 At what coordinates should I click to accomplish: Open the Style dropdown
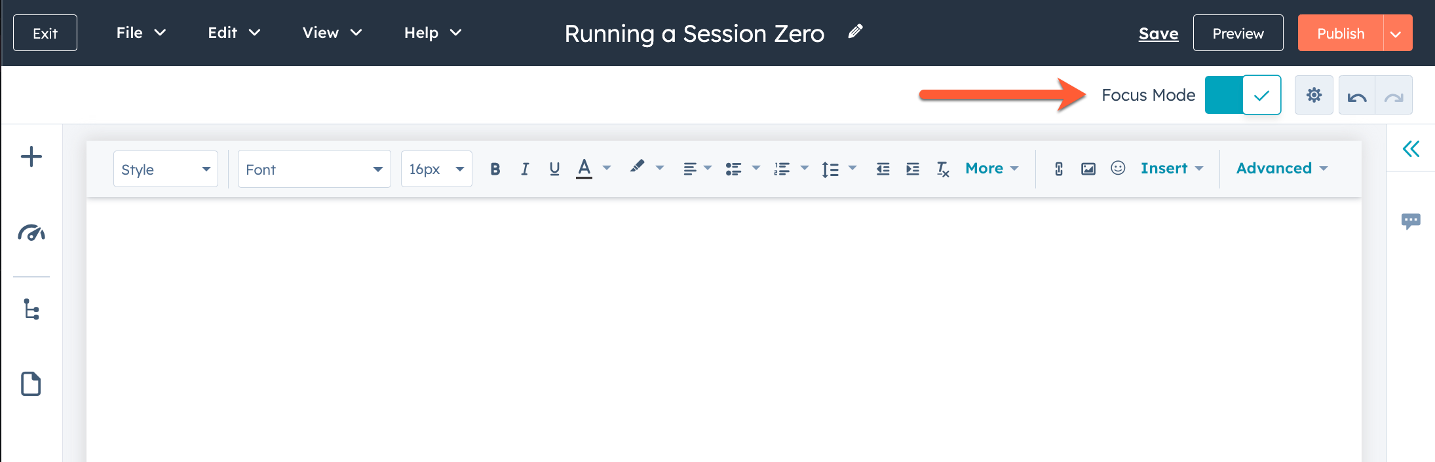point(166,169)
